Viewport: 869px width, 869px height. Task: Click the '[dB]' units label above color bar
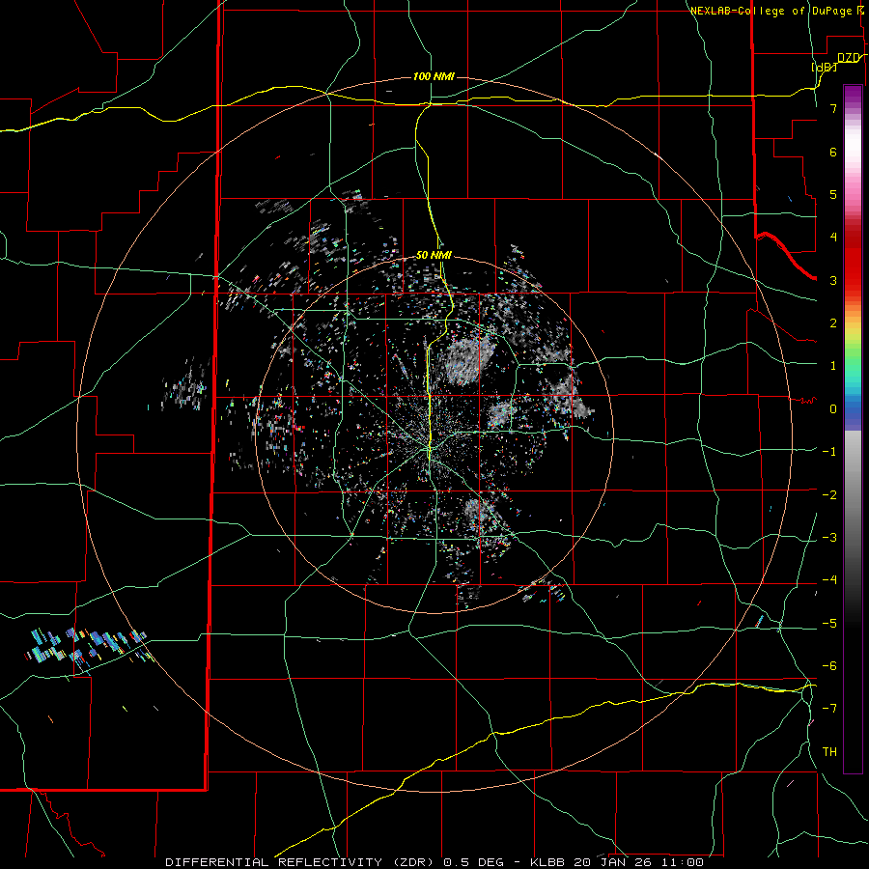(x=825, y=67)
